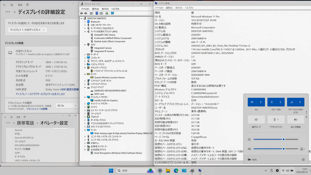Screen dimensions: 311x175
Task: Open display selection dropdown ディスプレイ 1
Action: (x=28, y=30)
